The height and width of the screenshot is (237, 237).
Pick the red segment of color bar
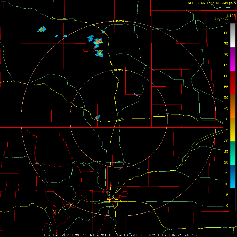pos(233,83)
